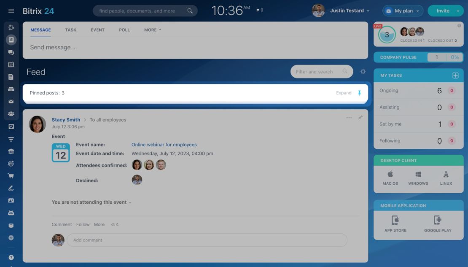Get the mobile app from Google Play

[x=438, y=224]
